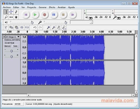Screen dimensions: 140x109
Task: Toggle Solo on the track
Action: [x=15, y=46]
